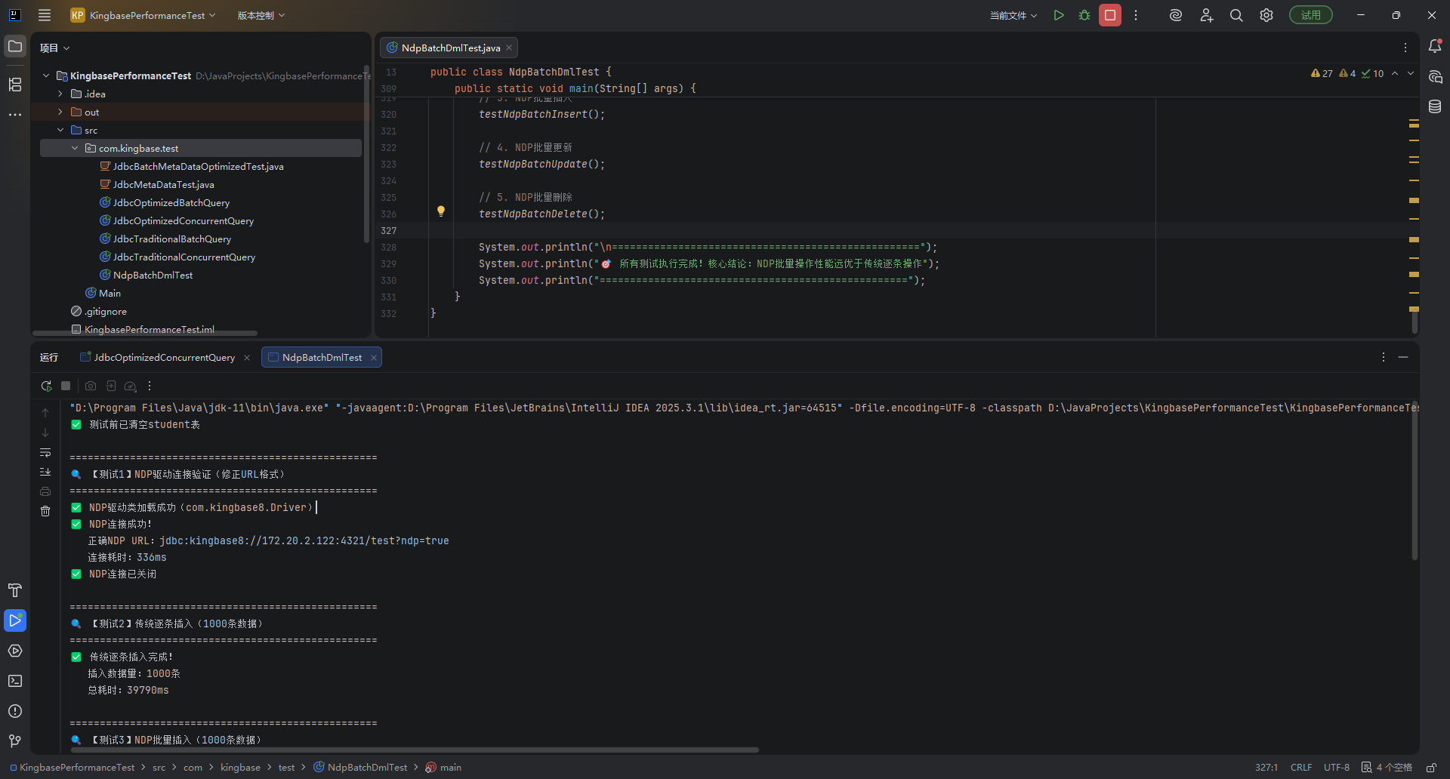Toggle soft-wrap in the console
Viewport: 1450px width, 779px height.
pyautogui.click(x=45, y=452)
